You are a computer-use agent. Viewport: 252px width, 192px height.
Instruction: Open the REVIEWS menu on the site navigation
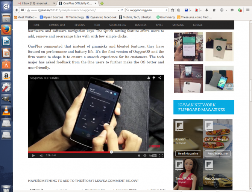tap(79, 25)
